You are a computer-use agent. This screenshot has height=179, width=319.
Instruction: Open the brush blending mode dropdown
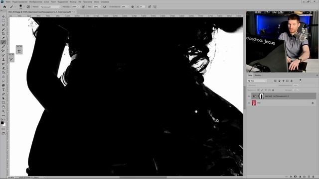[x=50, y=6]
